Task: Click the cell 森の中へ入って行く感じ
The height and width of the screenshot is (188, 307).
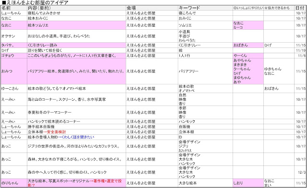Action: [x=76, y=172]
